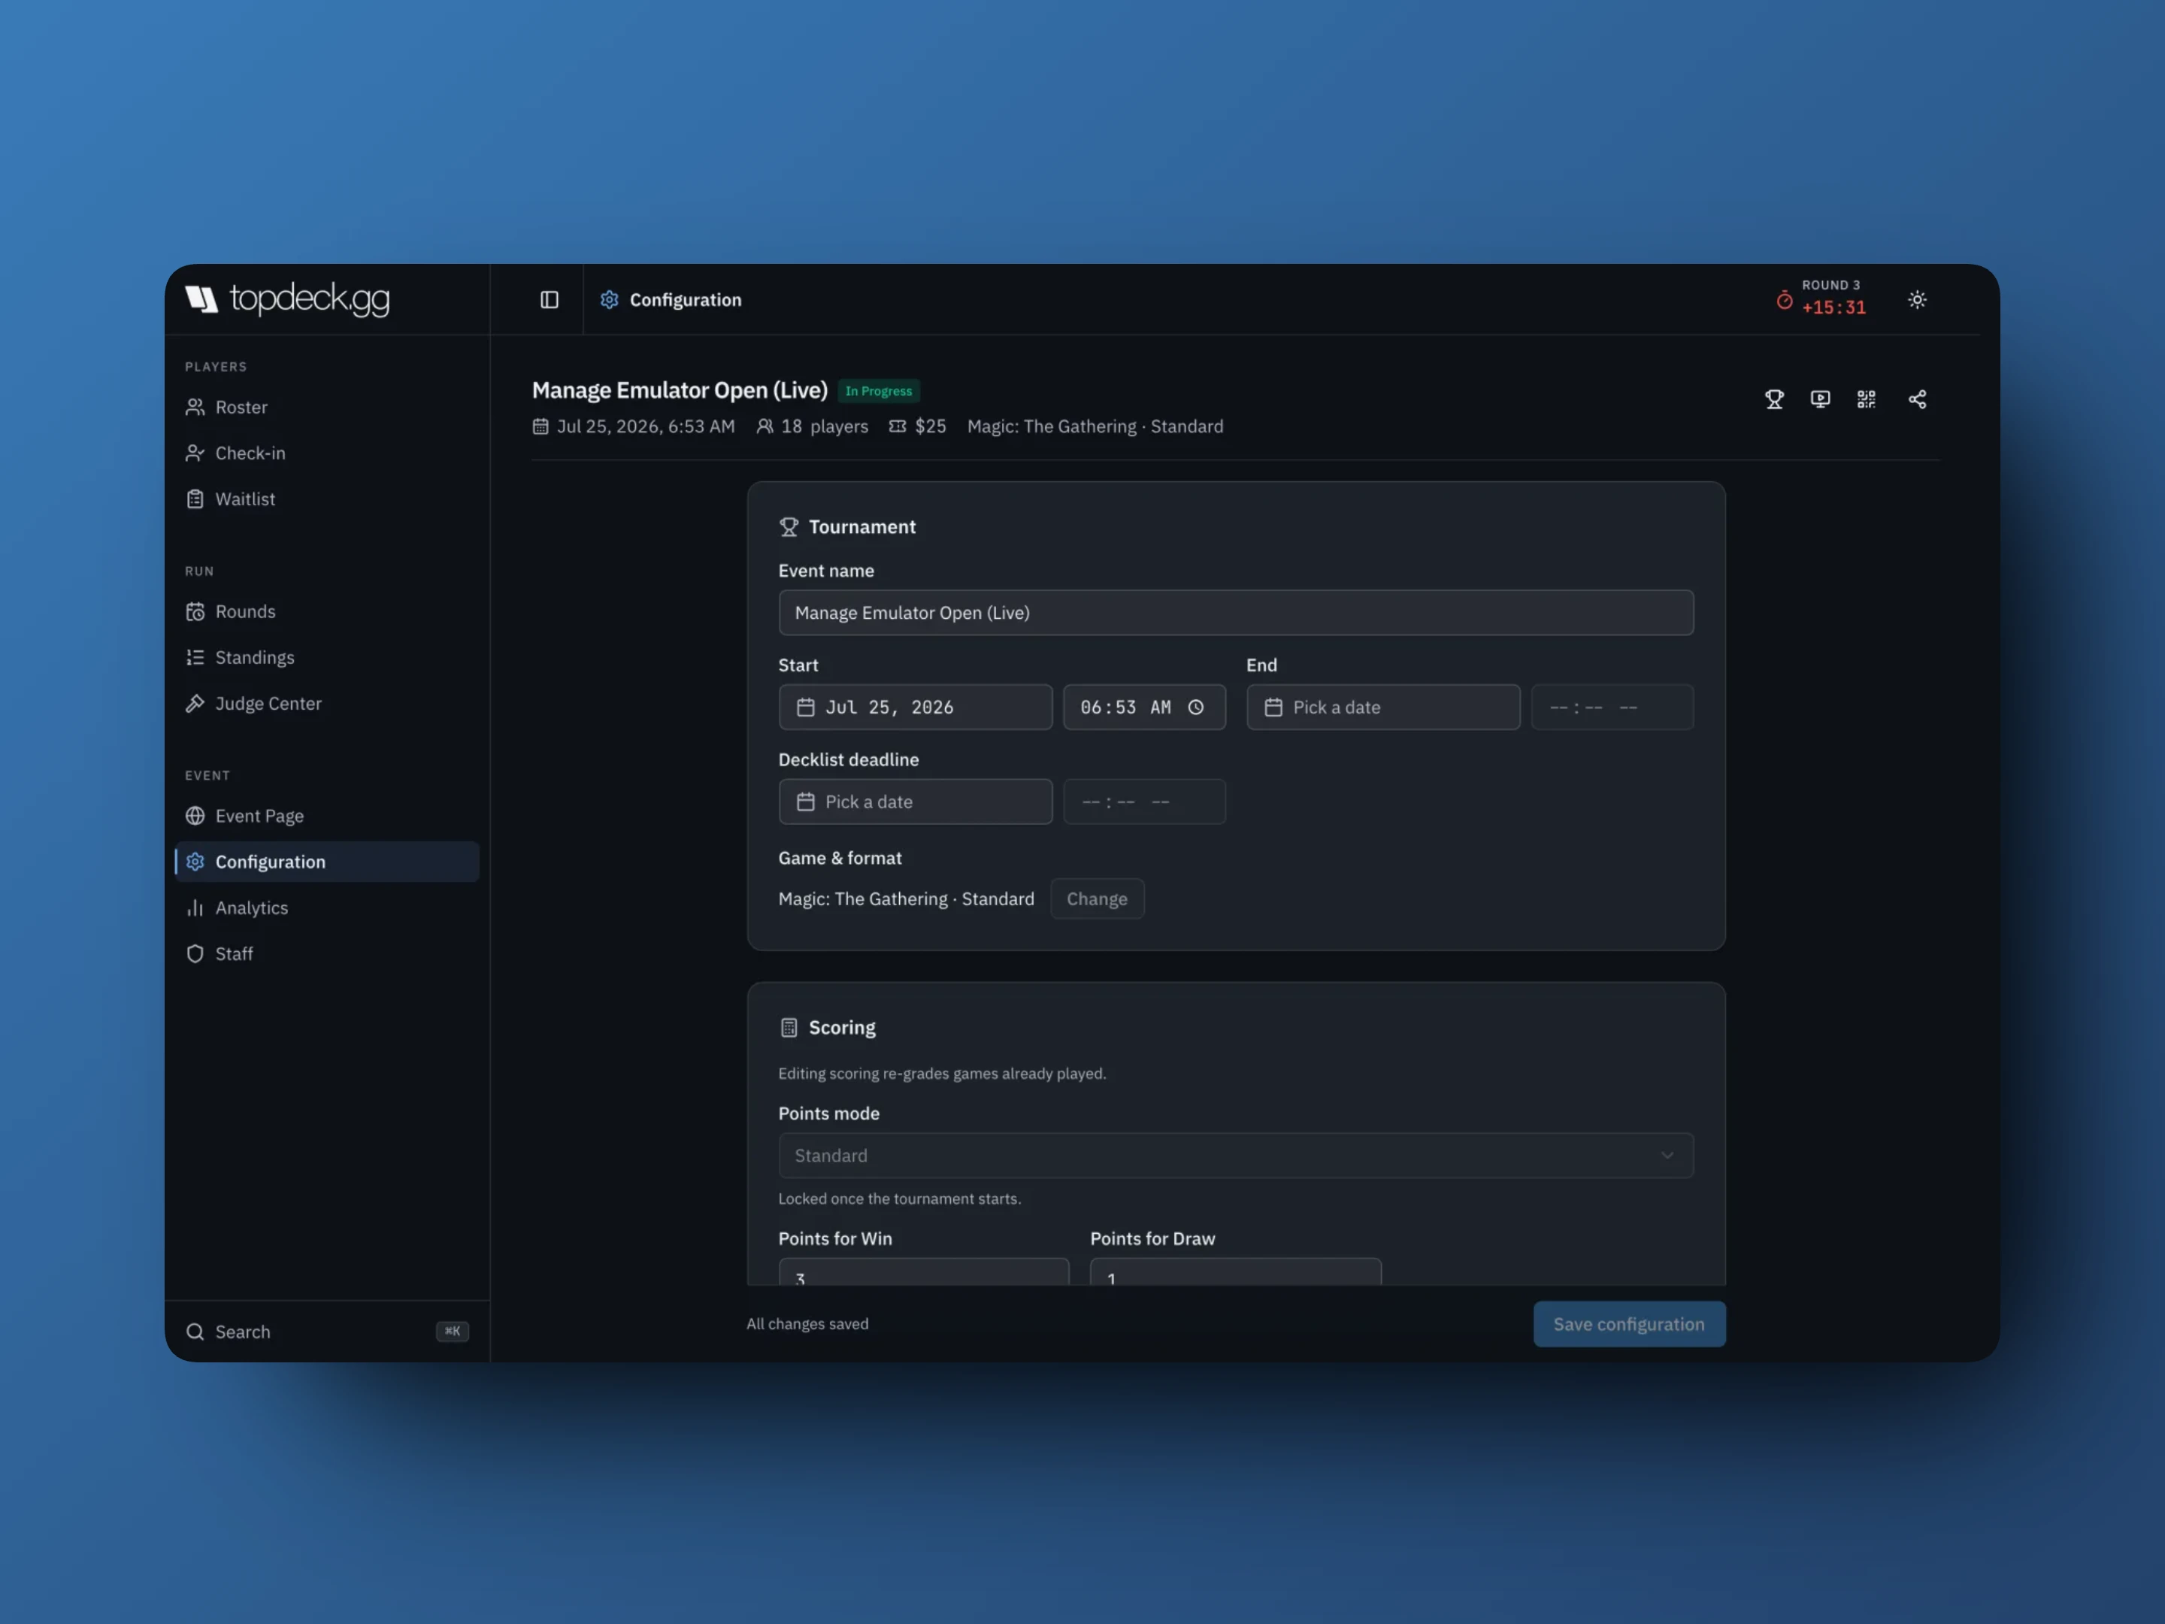Click the topdeck.gg logo
This screenshot has height=1624, width=2165.
(x=288, y=298)
